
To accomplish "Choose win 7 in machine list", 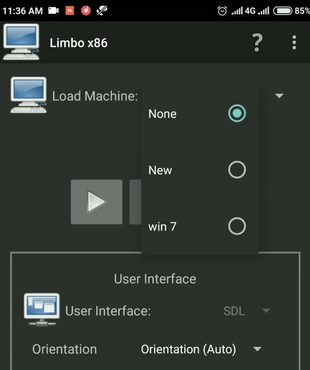I will click(x=200, y=226).
